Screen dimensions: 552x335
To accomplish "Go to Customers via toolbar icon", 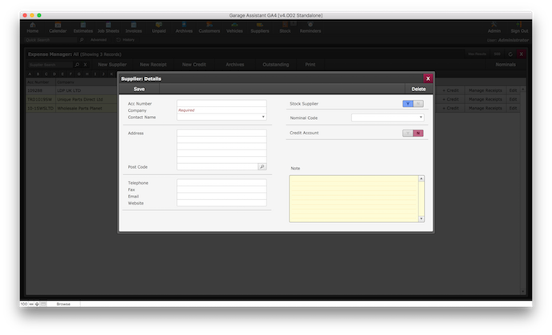I will tap(209, 27).
